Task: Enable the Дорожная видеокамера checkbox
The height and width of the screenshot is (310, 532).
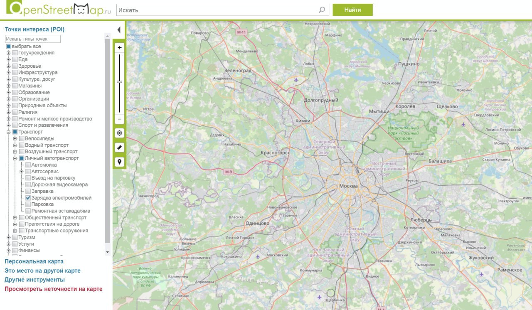Action: tap(28, 185)
